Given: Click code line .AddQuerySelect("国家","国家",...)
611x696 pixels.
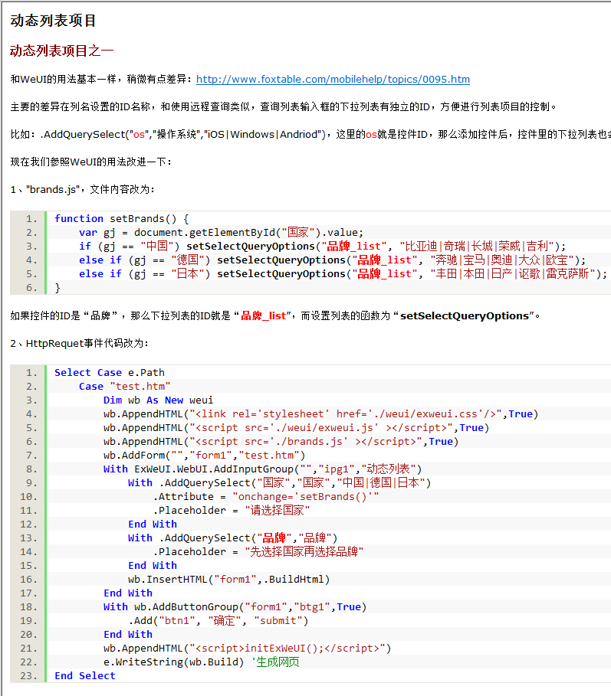Looking at the screenshot, I should click(280, 482).
